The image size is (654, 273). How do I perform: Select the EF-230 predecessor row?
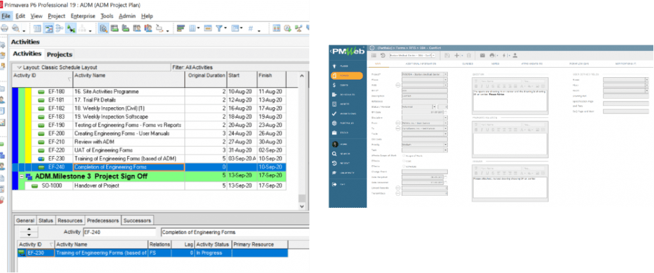[x=152, y=253]
